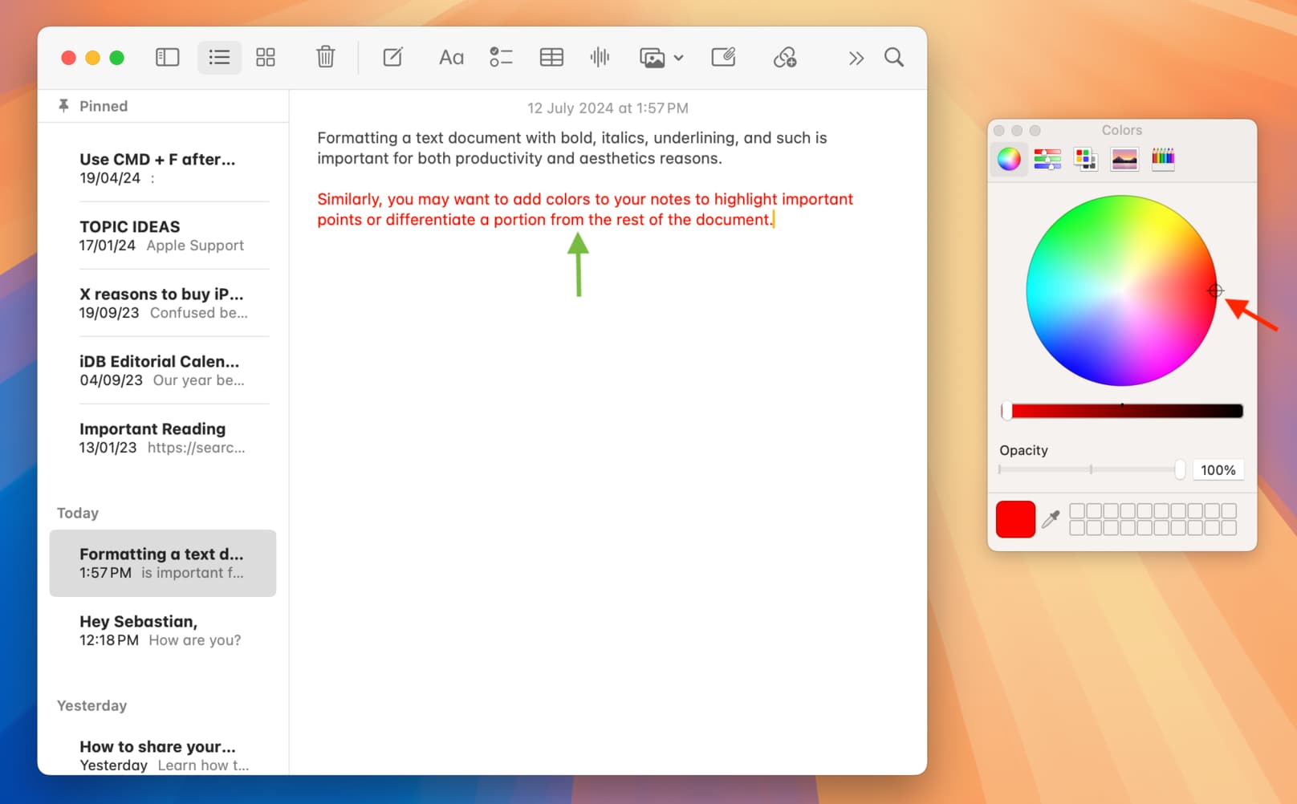Click the opacity percentage field
This screenshot has width=1297, height=804.
tap(1218, 470)
